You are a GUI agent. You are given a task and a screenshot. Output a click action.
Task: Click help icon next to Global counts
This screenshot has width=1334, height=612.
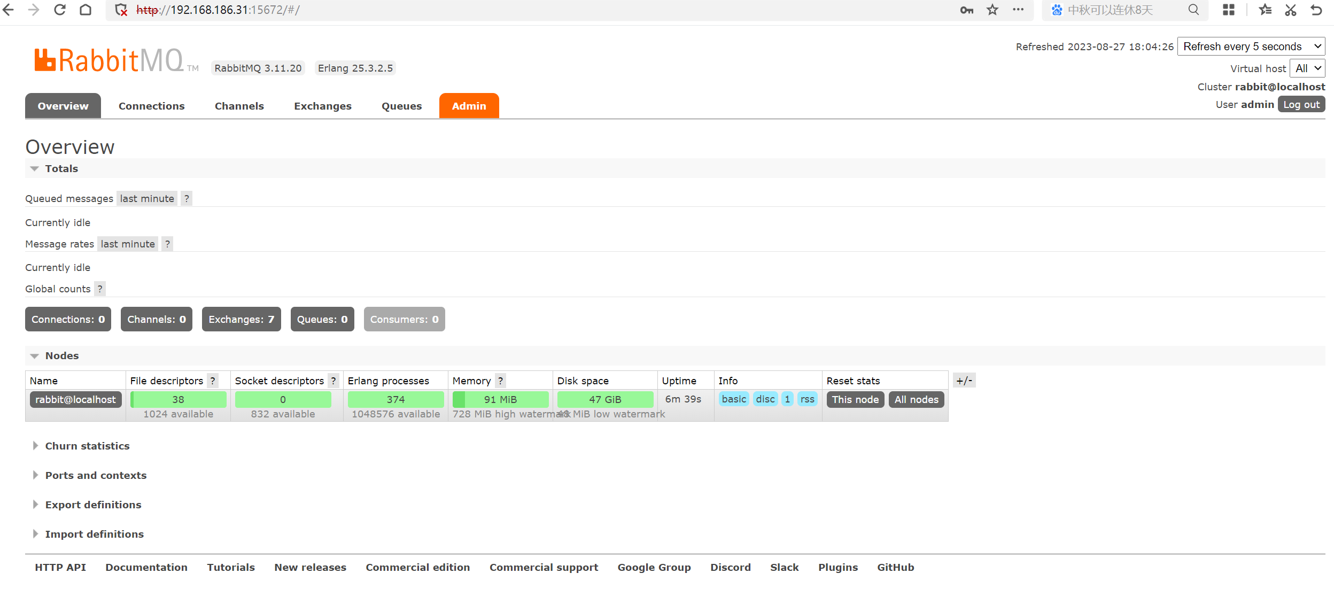(x=100, y=289)
